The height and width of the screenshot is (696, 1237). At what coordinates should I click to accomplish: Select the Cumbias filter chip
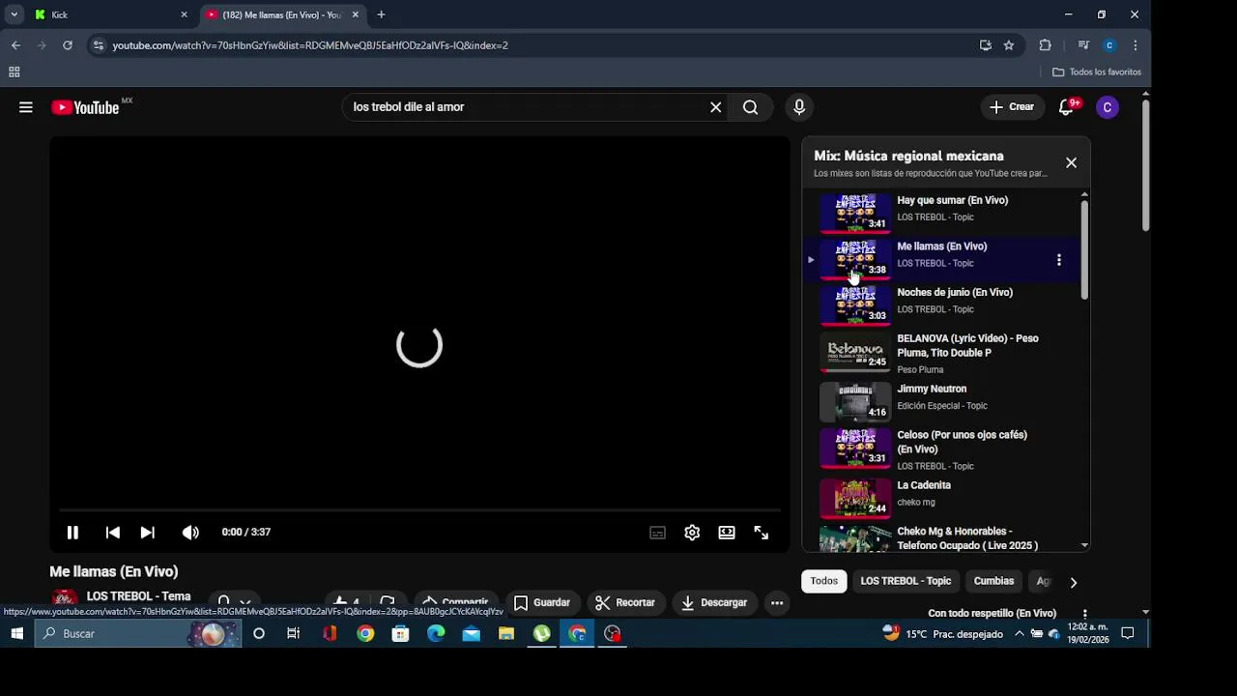[x=993, y=581]
